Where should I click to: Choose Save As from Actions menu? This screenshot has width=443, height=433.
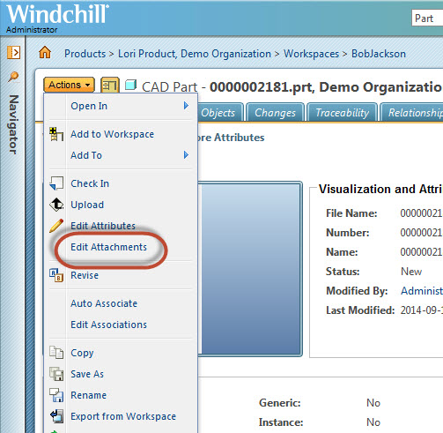click(87, 374)
